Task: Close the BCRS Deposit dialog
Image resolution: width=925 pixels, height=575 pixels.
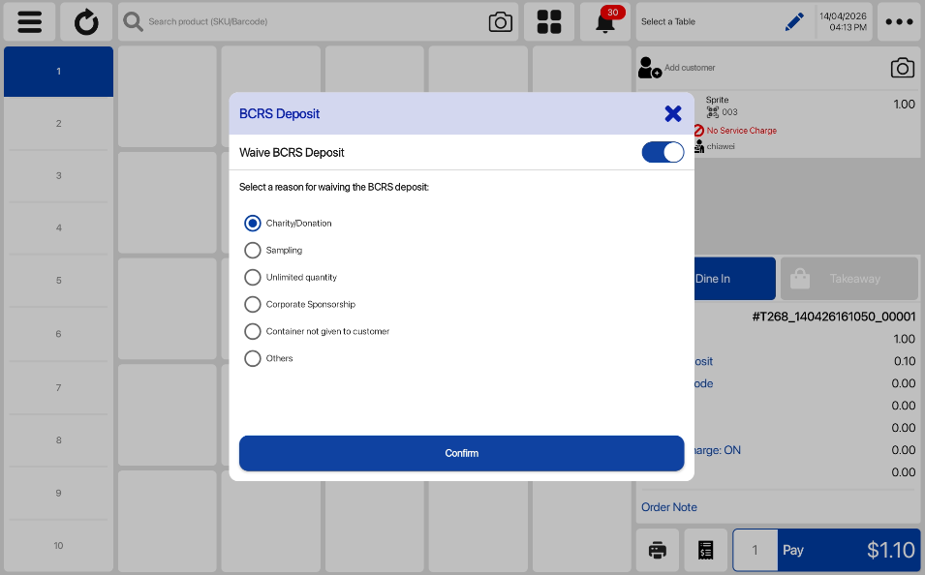Action: [673, 113]
